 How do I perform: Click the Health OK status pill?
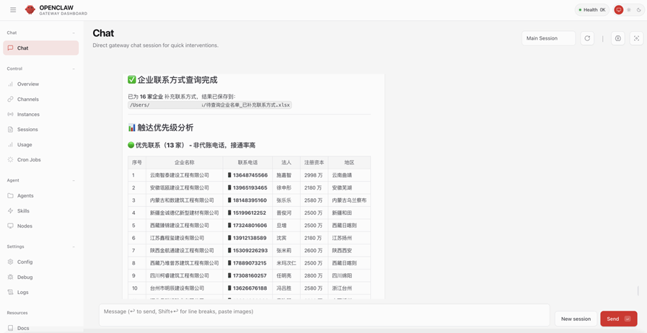[591, 10]
